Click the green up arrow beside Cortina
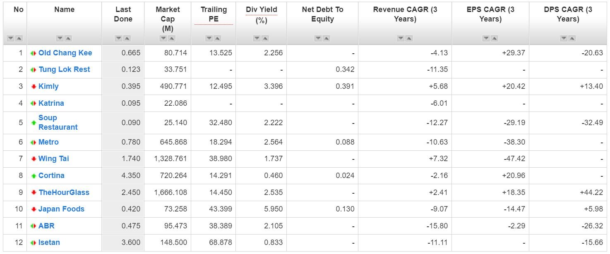Screen dimensions: 610x254 point(34,176)
